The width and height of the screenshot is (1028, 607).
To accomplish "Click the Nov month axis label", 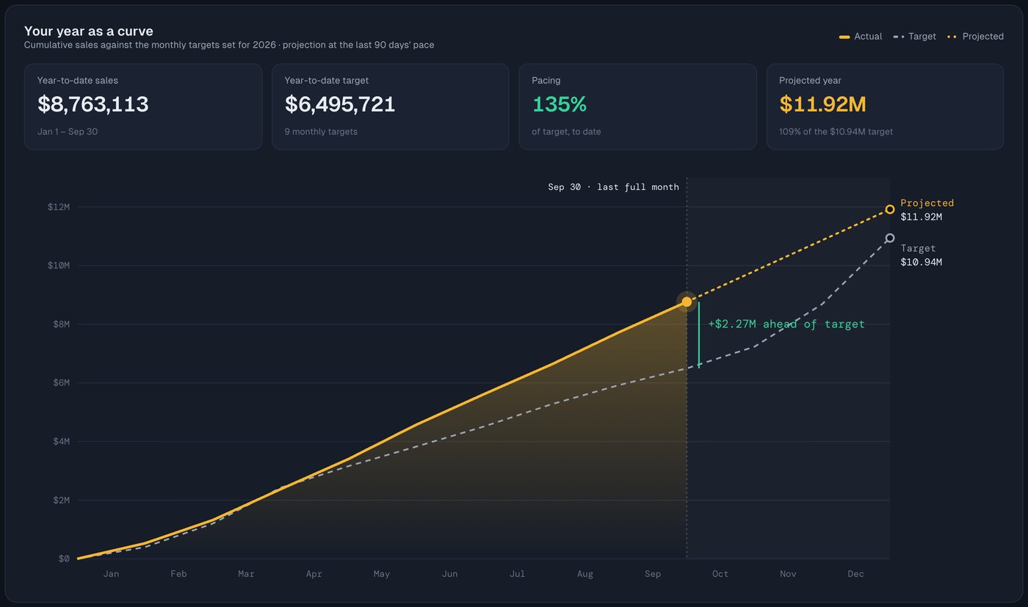I will coord(788,574).
